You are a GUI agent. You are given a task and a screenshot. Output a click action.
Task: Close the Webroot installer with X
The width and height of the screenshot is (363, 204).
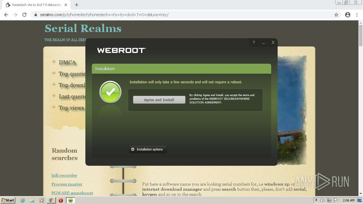click(273, 42)
